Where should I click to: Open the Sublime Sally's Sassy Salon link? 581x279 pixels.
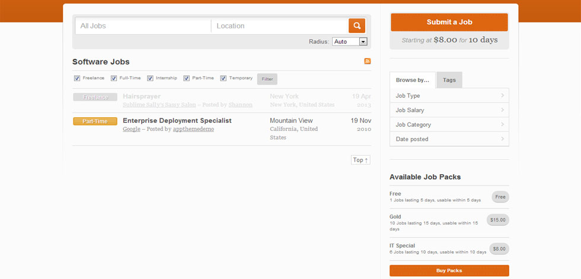coord(159,105)
